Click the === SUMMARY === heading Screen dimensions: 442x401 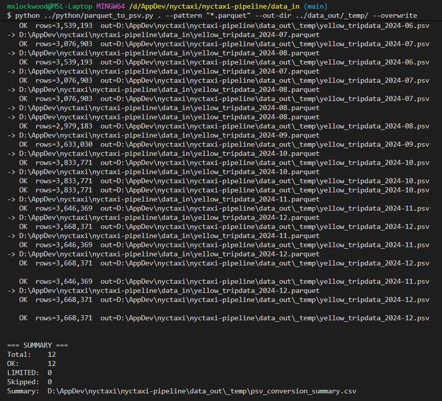coord(38,346)
